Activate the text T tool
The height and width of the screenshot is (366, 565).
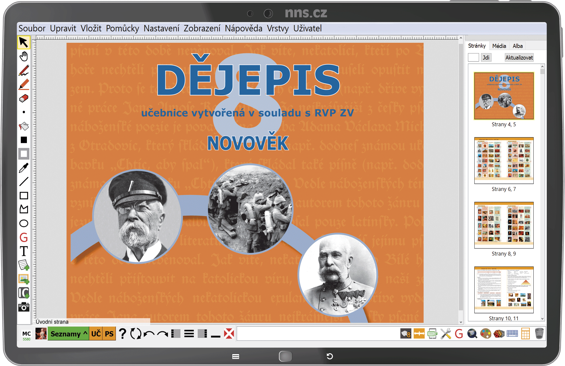pyautogui.click(x=24, y=251)
